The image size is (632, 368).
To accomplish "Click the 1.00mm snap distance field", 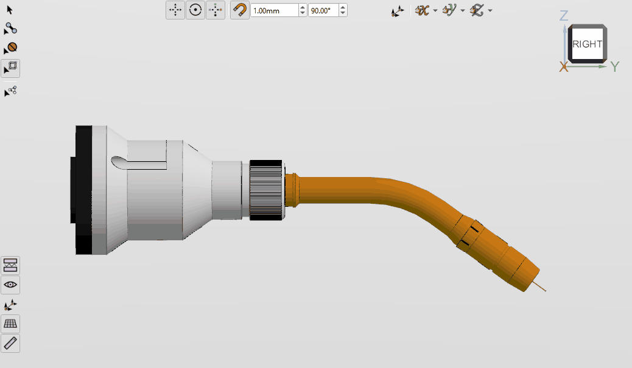I will tap(275, 10).
